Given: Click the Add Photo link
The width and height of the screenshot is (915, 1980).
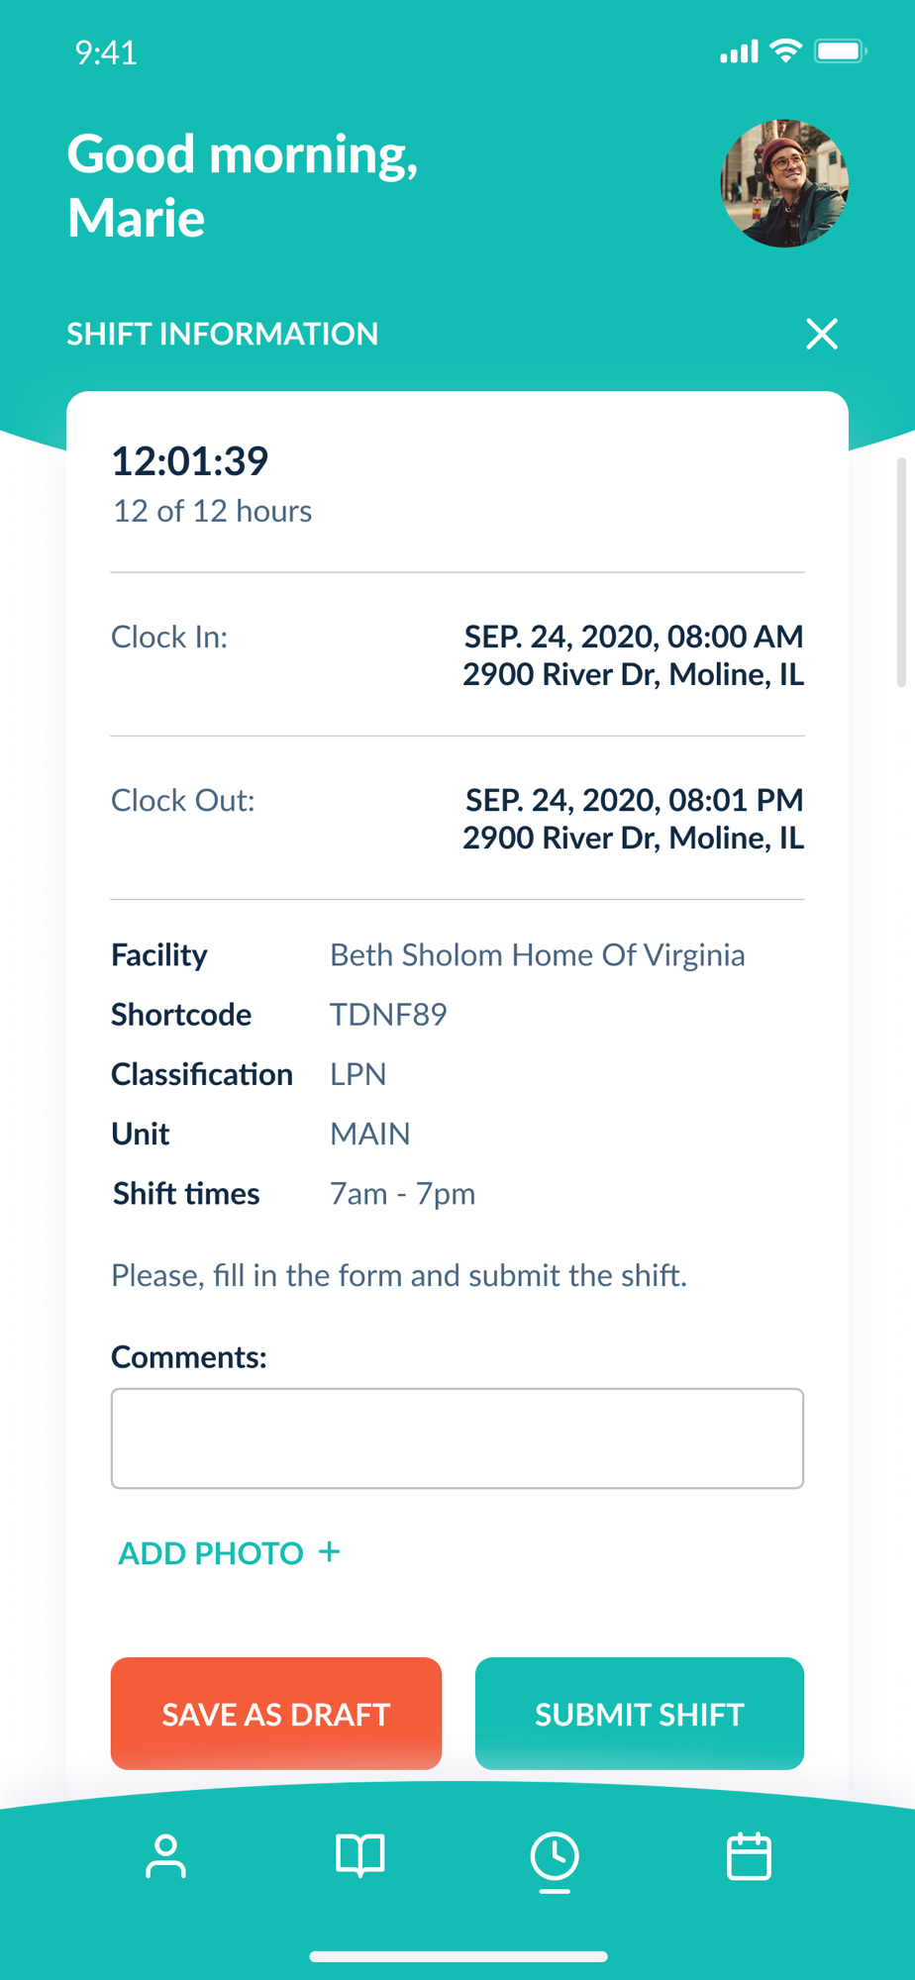Looking at the screenshot, I should pos(211,1553).
